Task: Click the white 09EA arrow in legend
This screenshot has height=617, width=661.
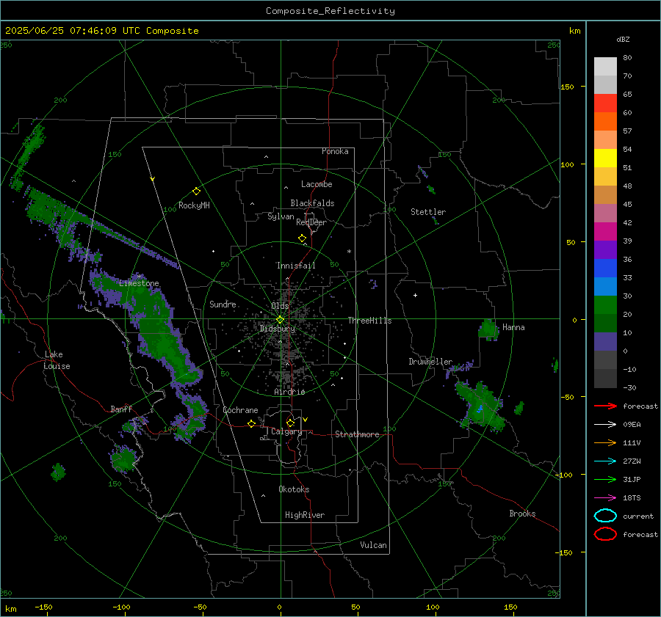Action: pos(605,425)
